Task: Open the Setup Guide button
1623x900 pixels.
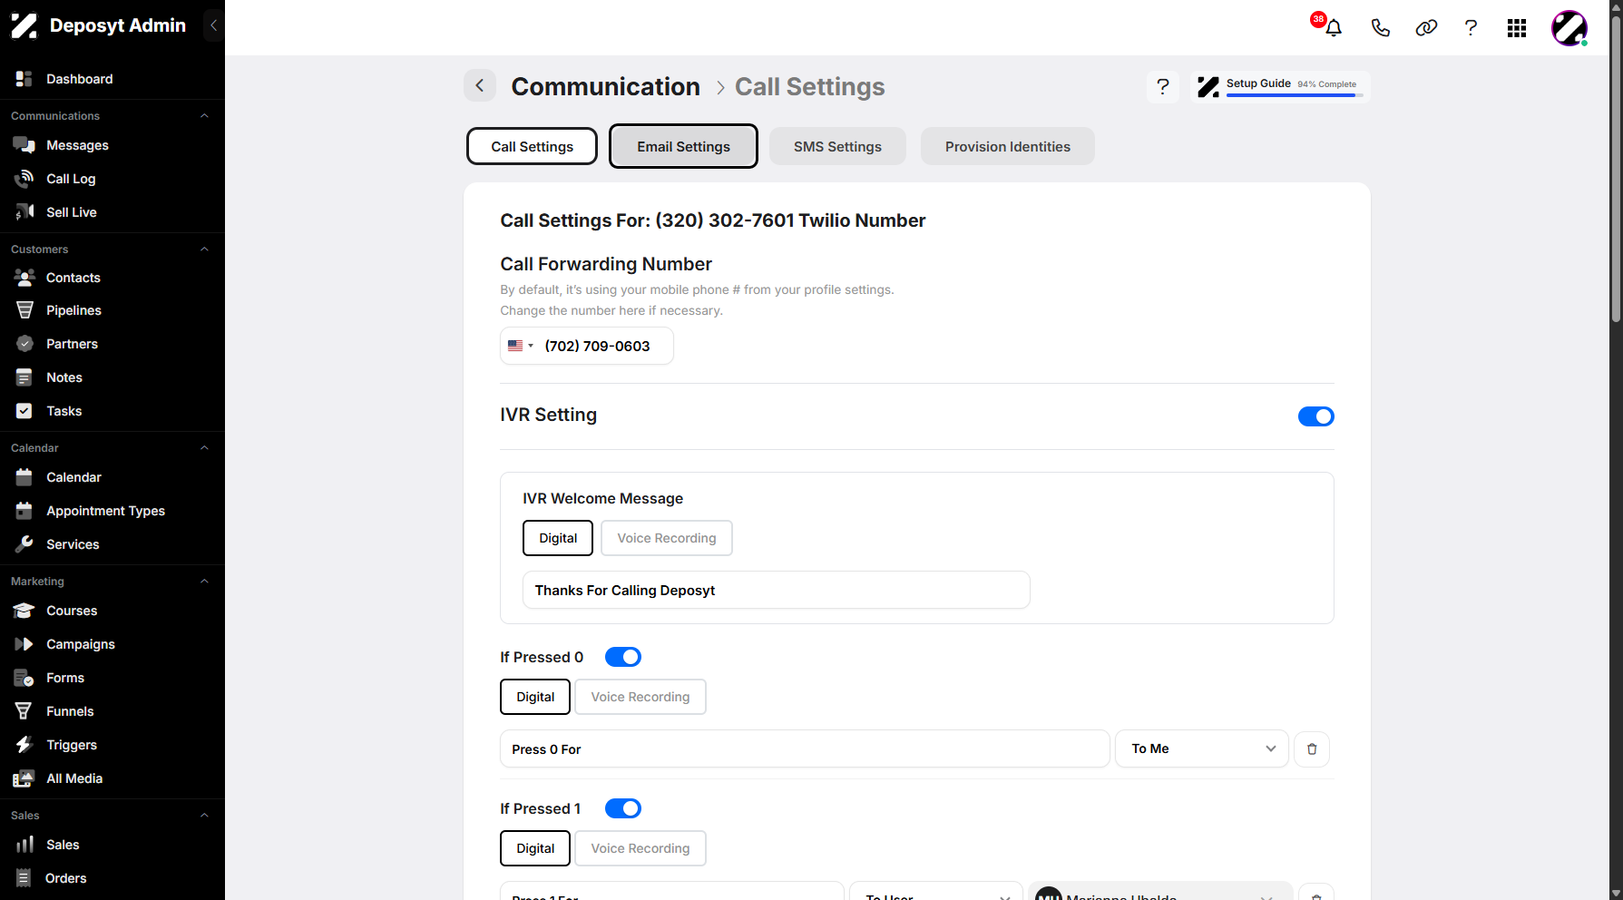Action: pyautogui.click(x=1280, y=87)
